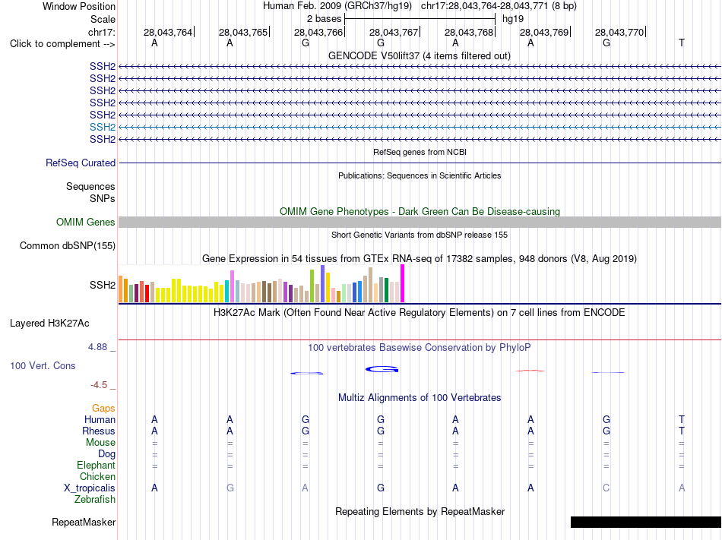
Task: Click the OMIM Genes track label
Action: point(85,223)
